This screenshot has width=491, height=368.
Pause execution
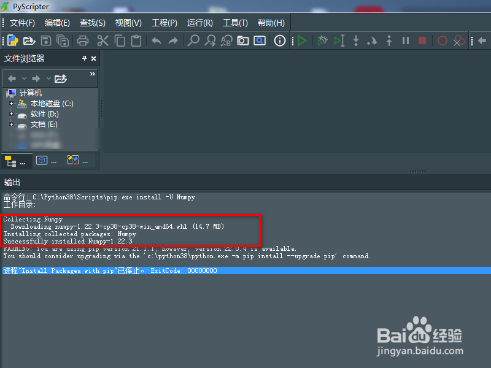coord(406,40)
